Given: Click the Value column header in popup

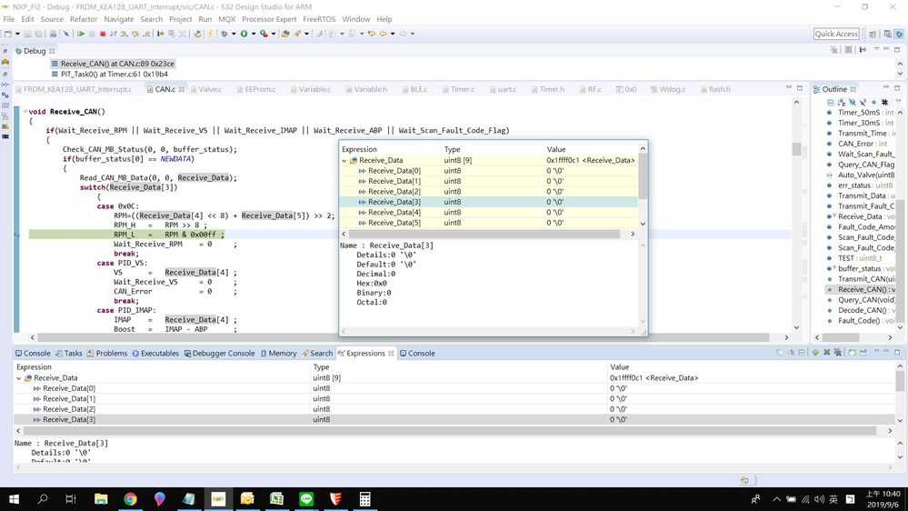Looking at the screenshot, I should (590, 149).
